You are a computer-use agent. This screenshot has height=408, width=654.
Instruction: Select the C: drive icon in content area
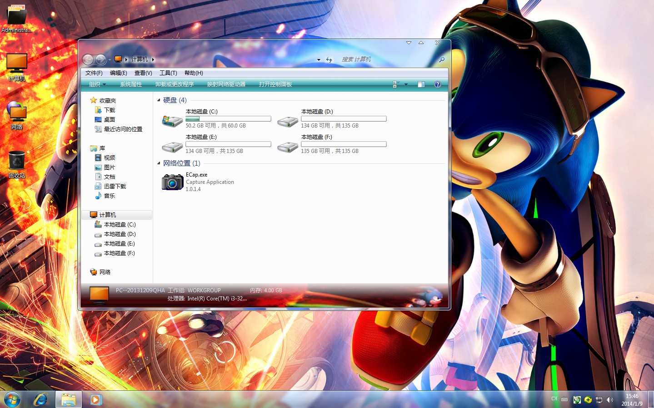pos(172,121)
